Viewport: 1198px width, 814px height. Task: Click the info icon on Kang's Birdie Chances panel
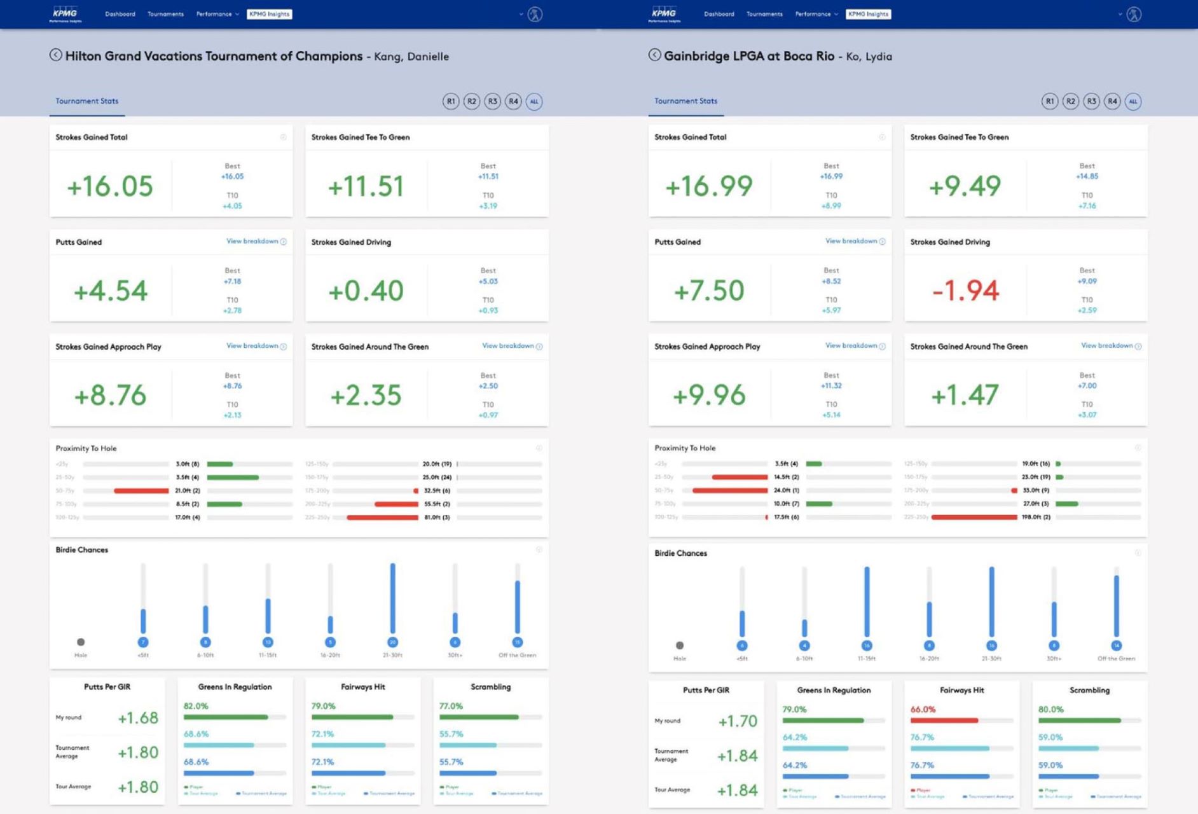539,550
